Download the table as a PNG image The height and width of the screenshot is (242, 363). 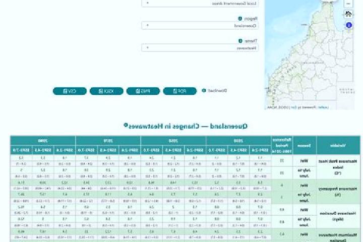pyautogui.click(x=143, y=91)
